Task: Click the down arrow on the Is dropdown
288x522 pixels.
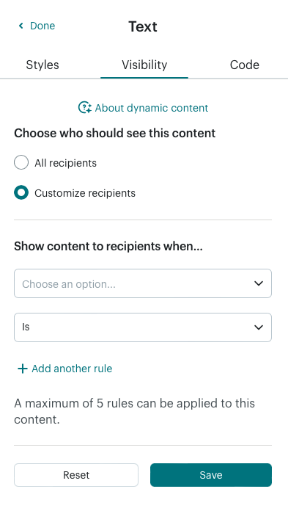Action: coord(259,327)
